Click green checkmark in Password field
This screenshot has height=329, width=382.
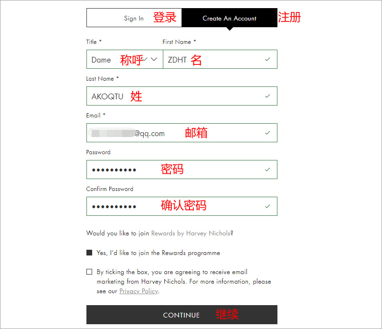[x=267, y=170]
